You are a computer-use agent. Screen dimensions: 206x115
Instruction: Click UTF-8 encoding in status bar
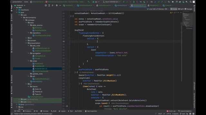tap(169, 114)
